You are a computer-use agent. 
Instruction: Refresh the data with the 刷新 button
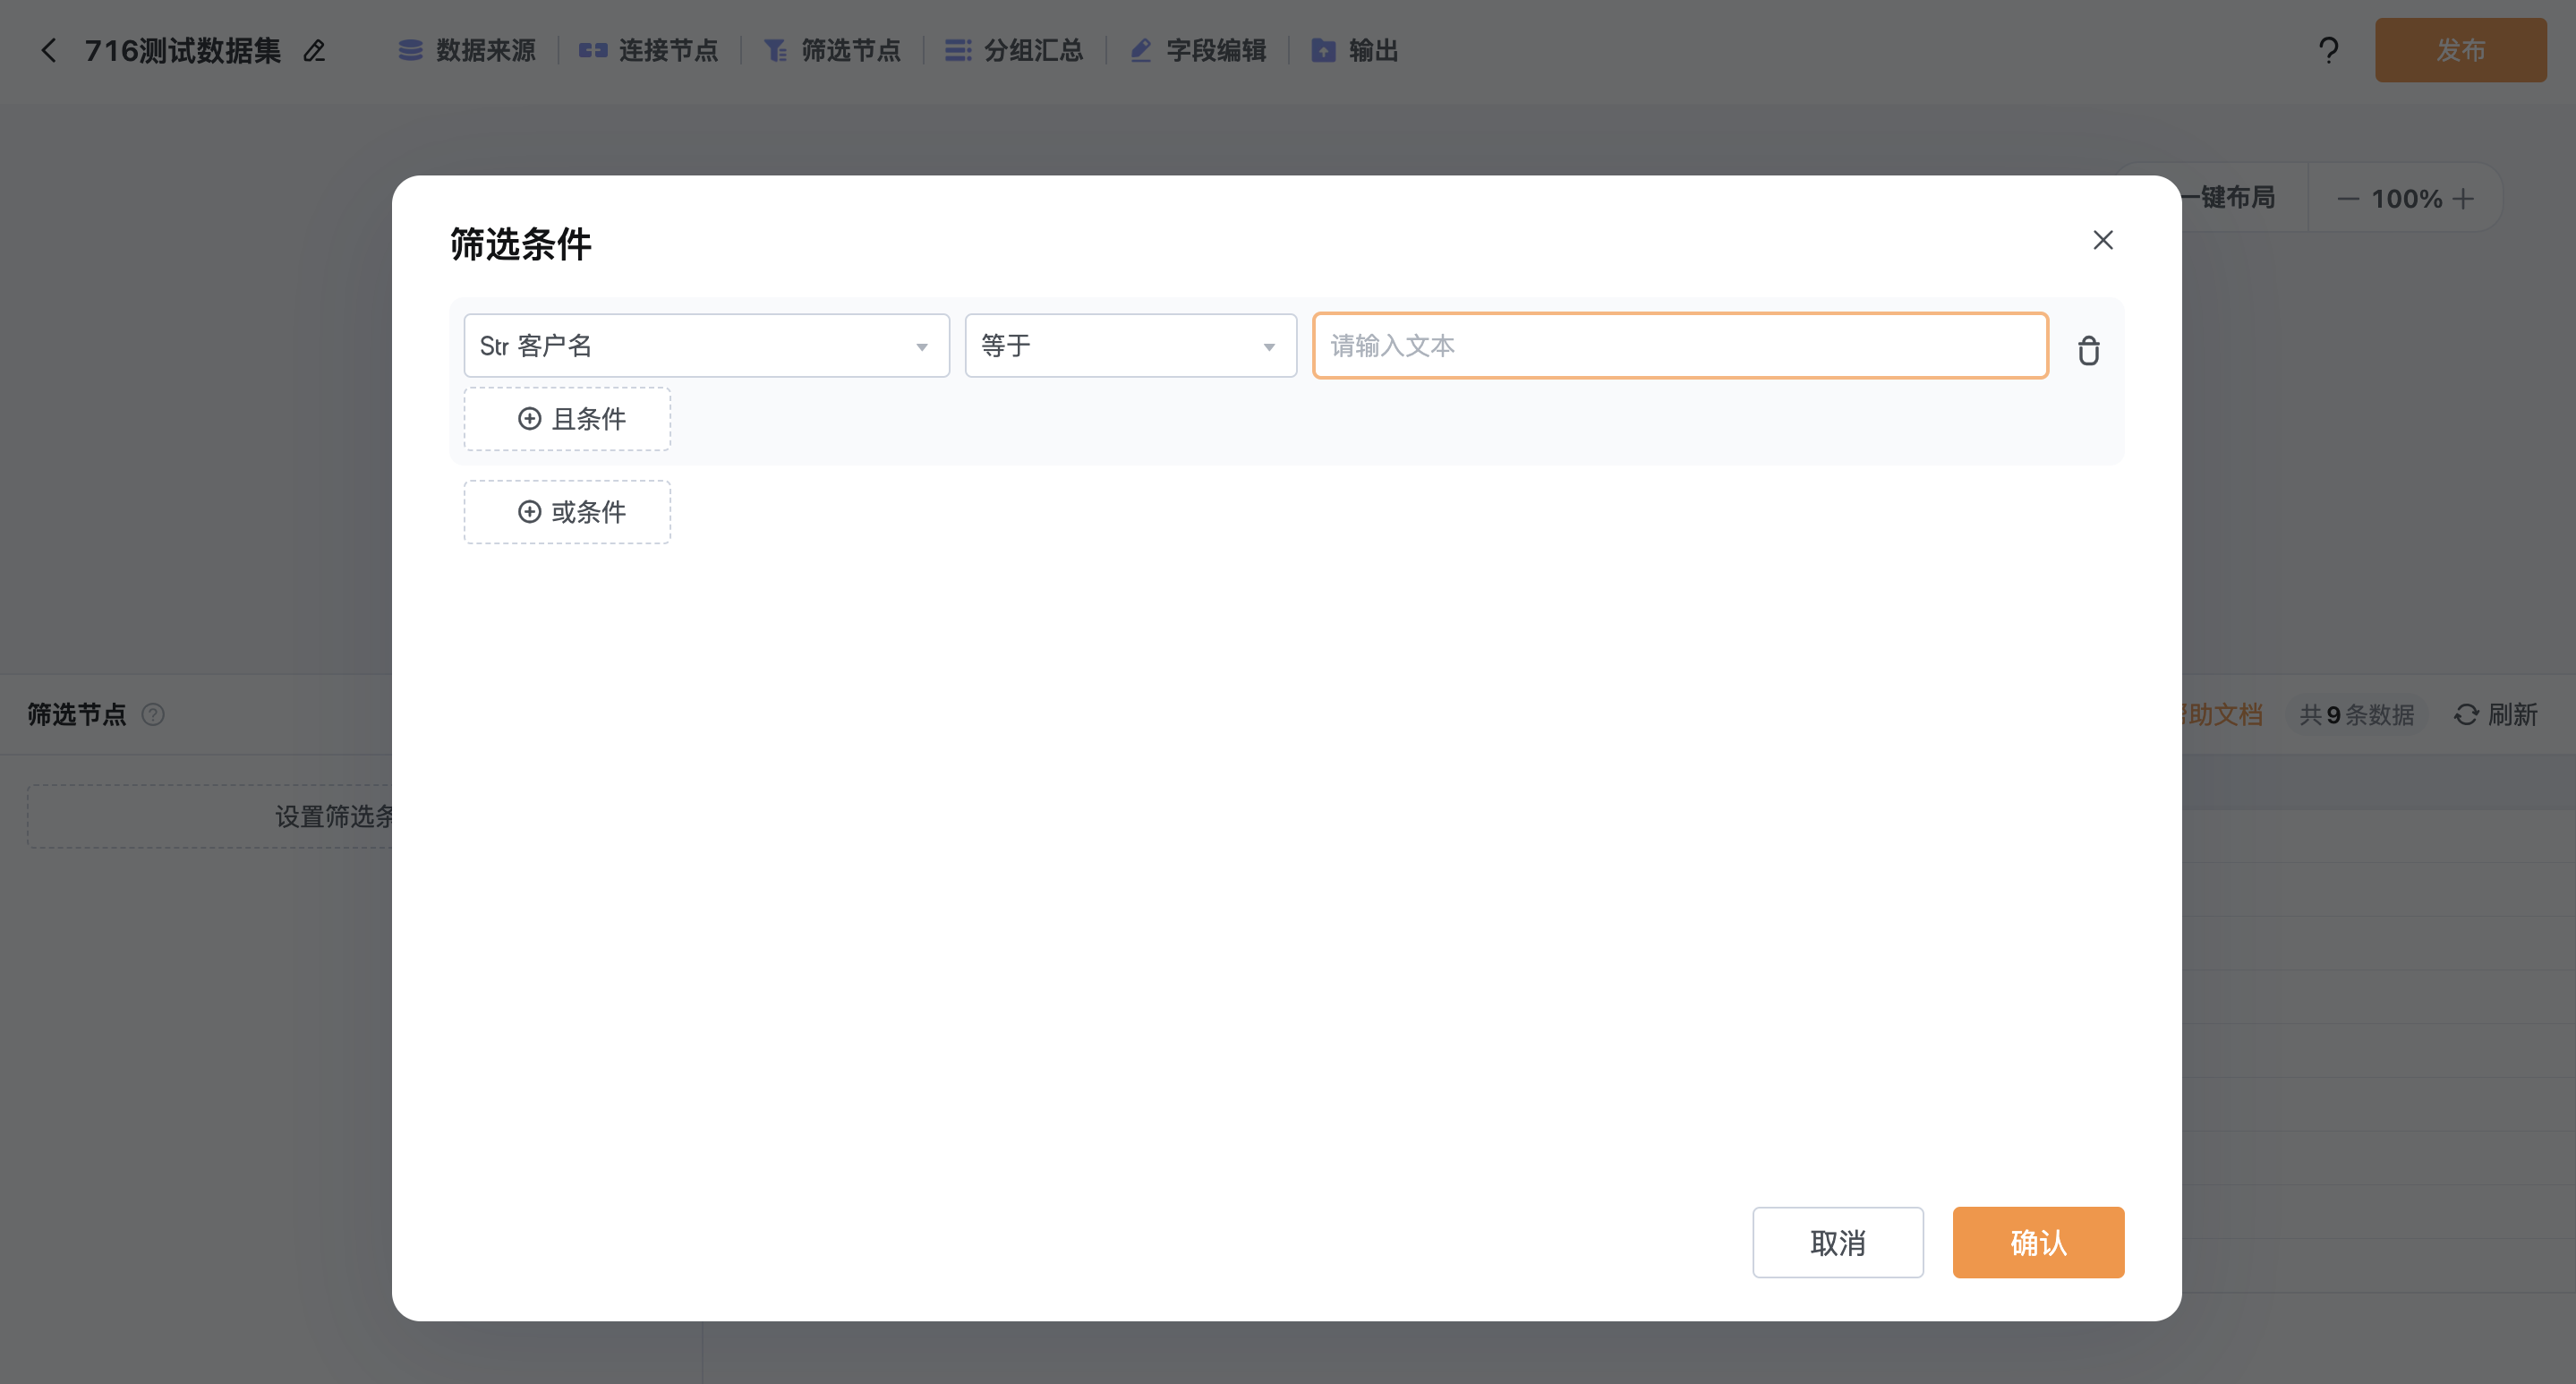(x=2496, y=714)
